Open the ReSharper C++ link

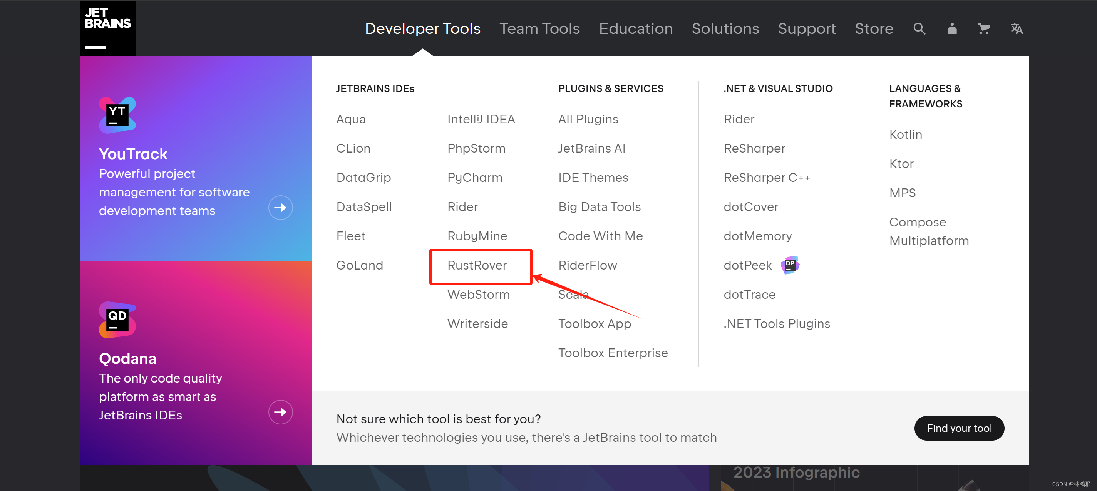click(x=767, y=178)
